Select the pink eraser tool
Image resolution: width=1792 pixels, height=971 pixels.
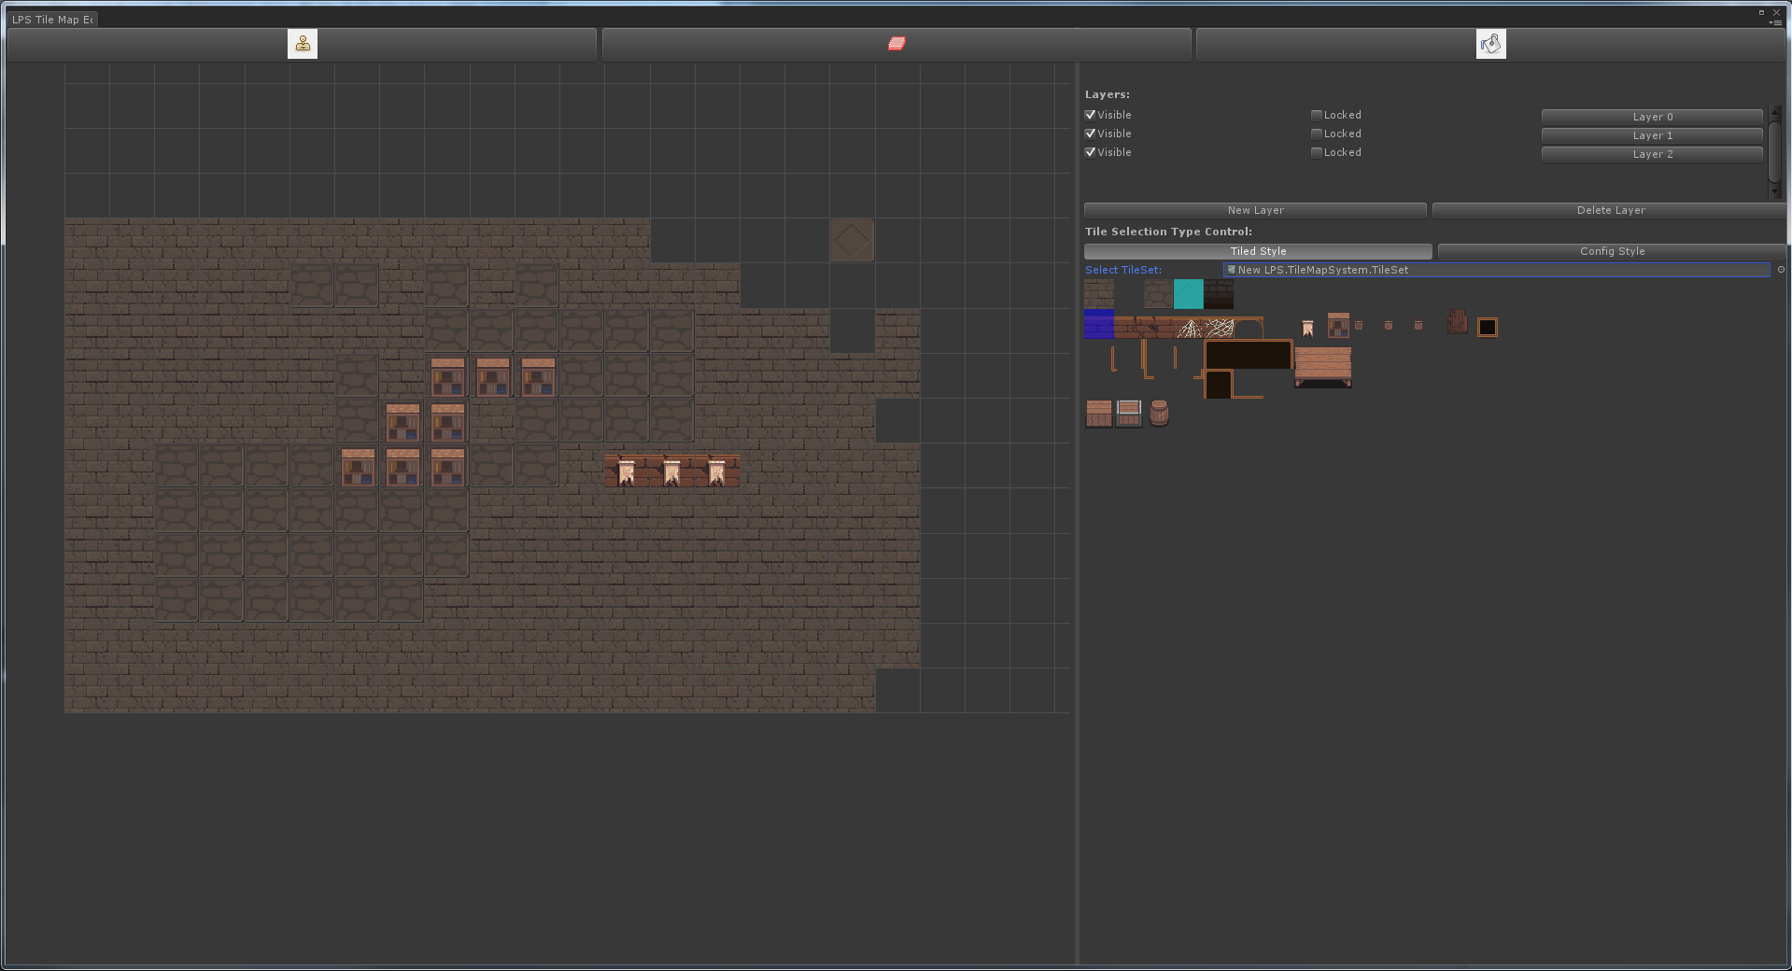pyautogui.click(x=896, y=43)
